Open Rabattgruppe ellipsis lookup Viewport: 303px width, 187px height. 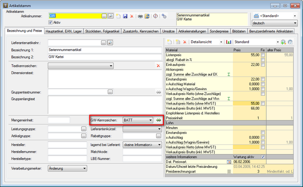tap(158, 136)
